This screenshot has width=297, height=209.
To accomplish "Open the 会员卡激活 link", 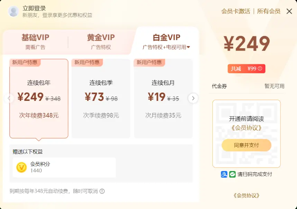I will (235, 11).
